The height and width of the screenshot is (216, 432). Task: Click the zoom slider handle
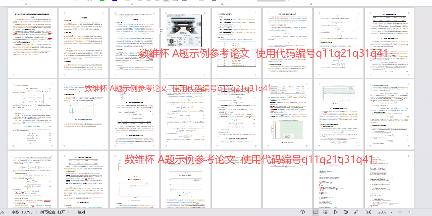pos(410,212)
